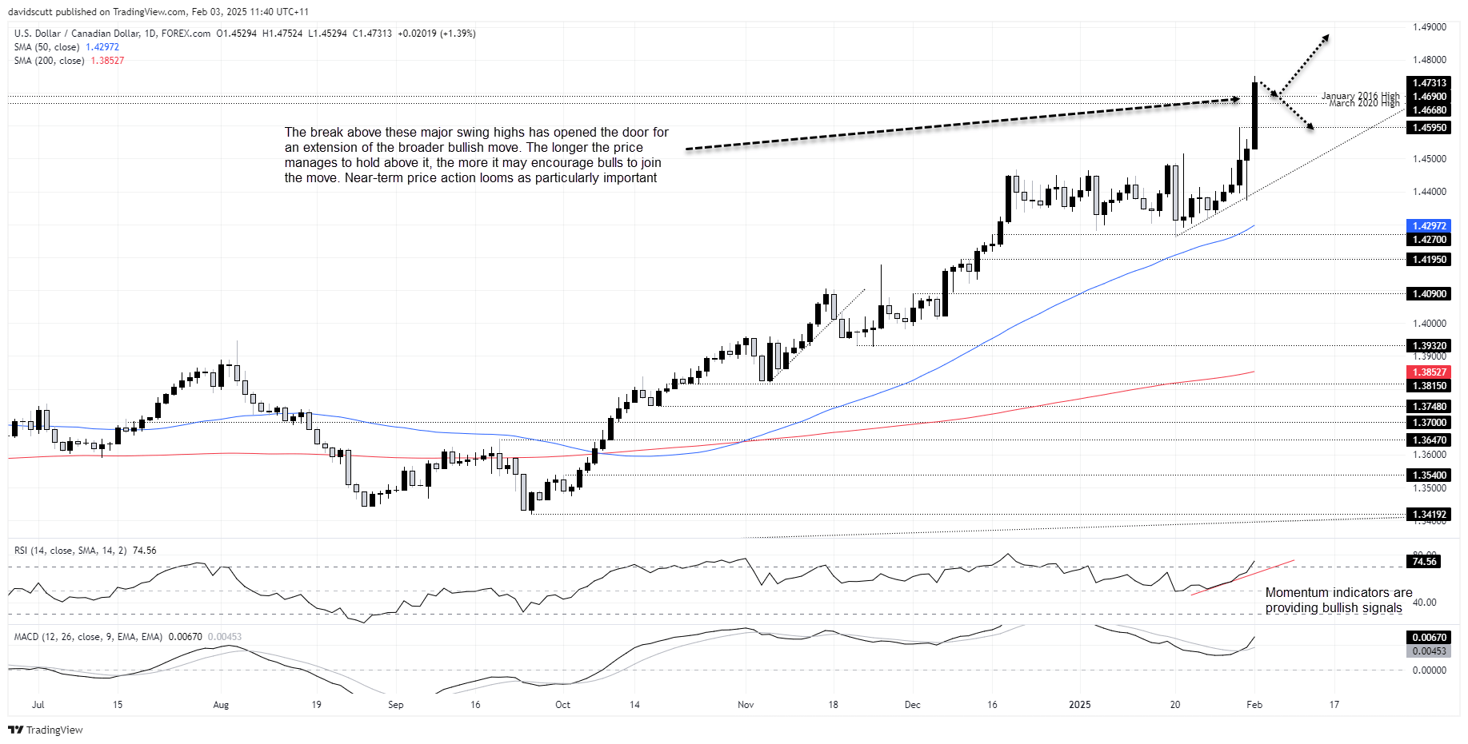Click the latest tall candle at Feb
Screen dimensions: 1468x744
pyautogui.click(x=1254, y=115)
